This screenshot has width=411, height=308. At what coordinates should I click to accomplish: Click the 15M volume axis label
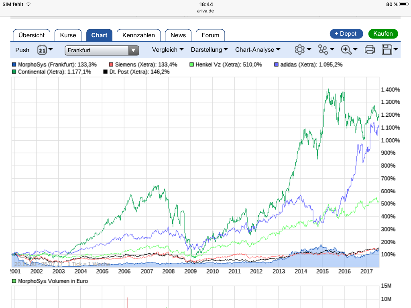386,286
